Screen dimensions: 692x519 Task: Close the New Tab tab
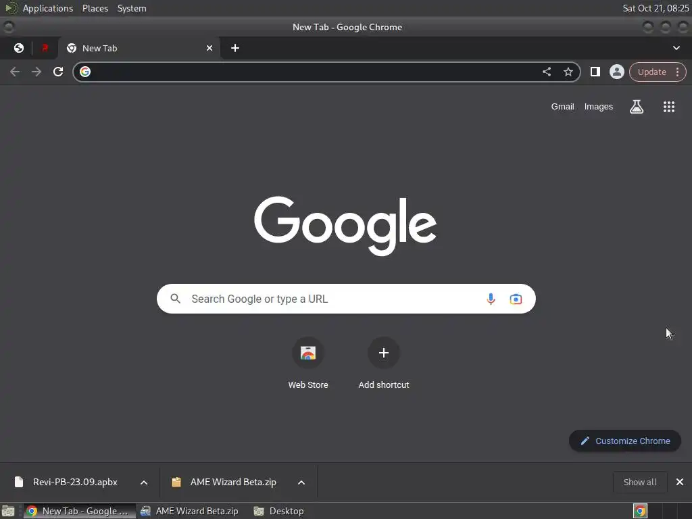[209, 48]
